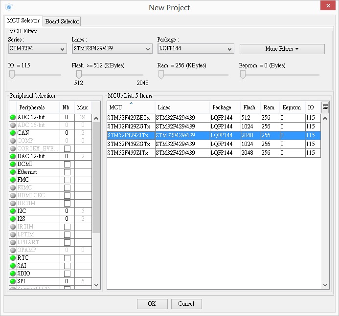Open the Package dropdown showing LQFP144
The width and height of the screenshot is (339, 316).
tap(196, 48)
